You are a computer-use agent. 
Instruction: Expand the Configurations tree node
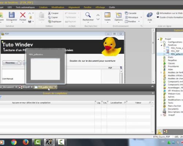161,42
